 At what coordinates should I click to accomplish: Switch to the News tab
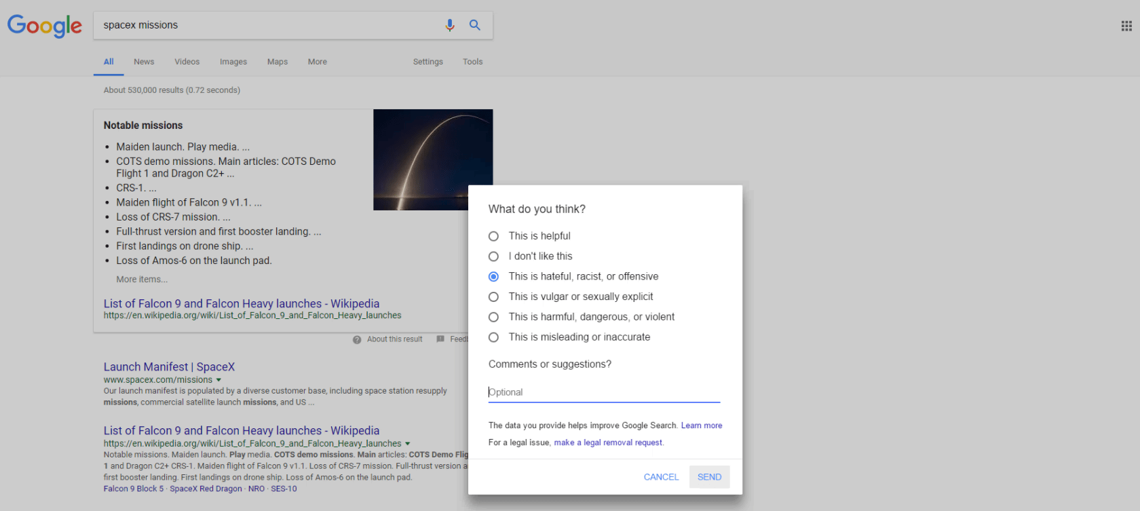144,62
